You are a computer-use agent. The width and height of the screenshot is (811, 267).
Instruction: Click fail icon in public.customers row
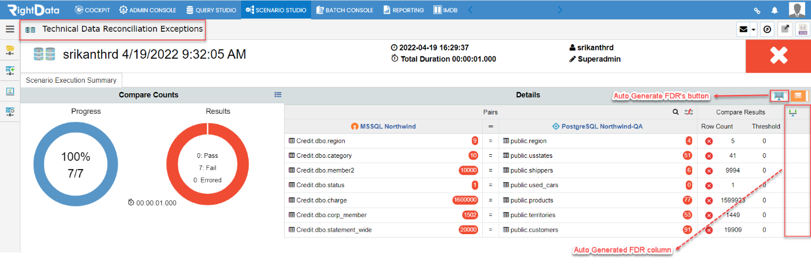(709, 230)
